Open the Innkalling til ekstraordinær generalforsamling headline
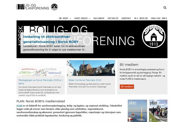Image resolution: width=184 pixels, height=122 pixels. click(x=51, y=39)
